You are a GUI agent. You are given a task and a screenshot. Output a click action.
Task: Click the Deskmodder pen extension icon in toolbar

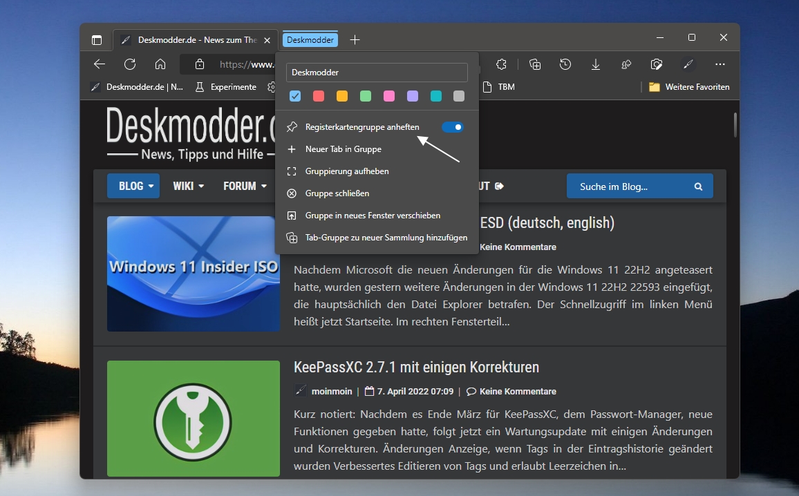688,64
